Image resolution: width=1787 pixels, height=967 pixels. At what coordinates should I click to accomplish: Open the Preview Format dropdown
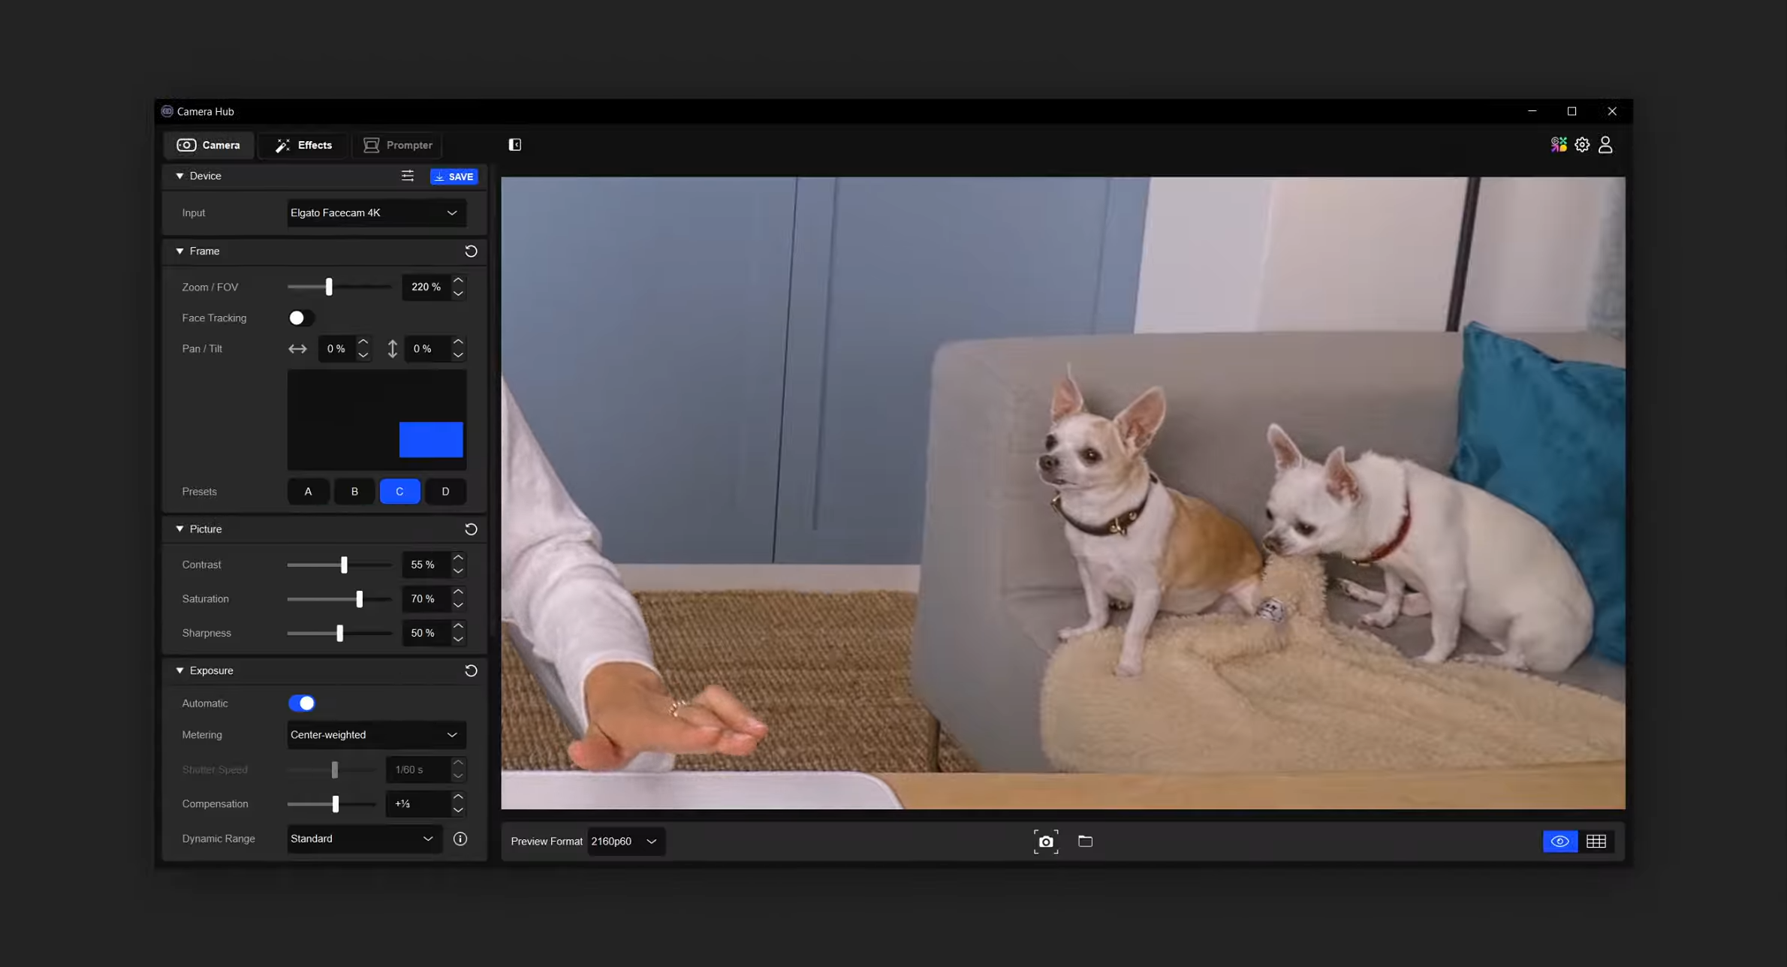click(x=625, y=842)
